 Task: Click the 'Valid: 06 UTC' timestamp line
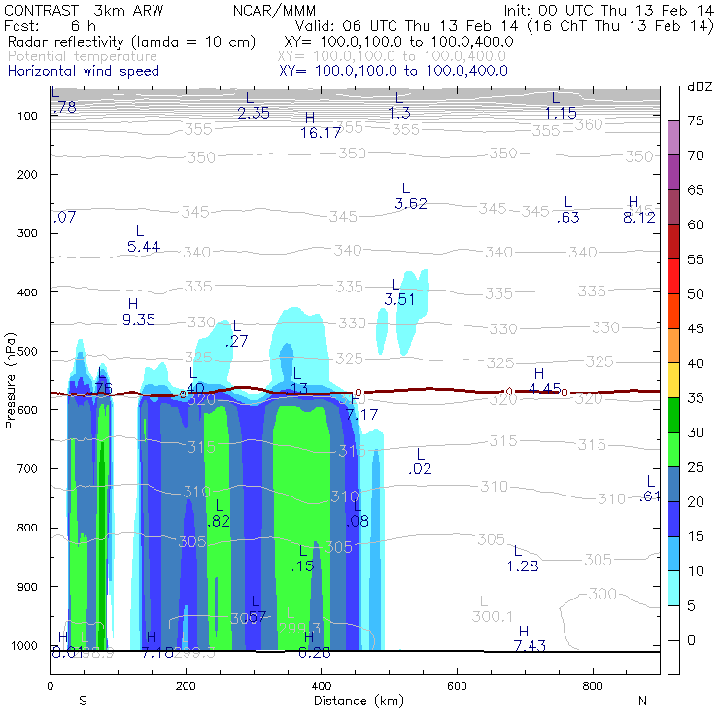(x=504, y=26)
